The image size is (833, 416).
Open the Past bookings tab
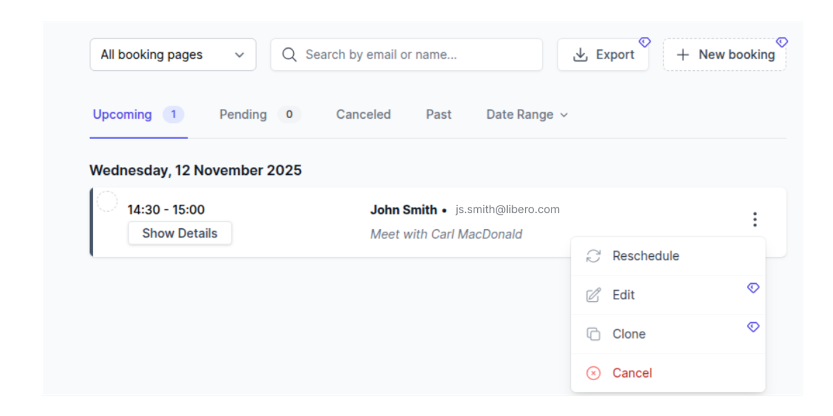tap(438, 114)
